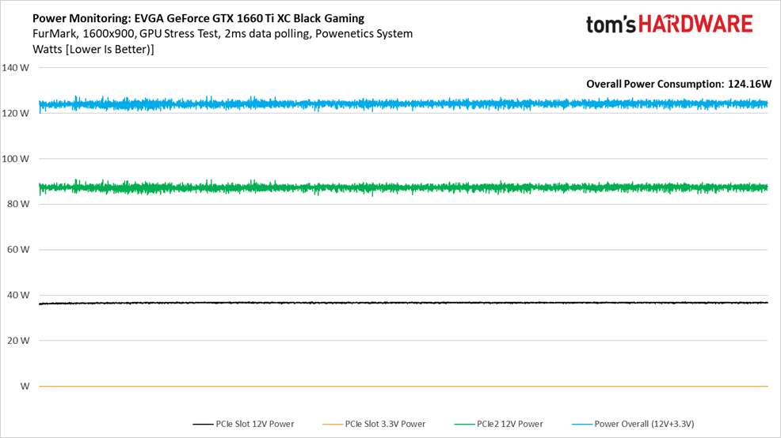Select the PCIe Slot 12V Power legend entry
This screenshot has width=781, height=438.
(x=243, y=424)
